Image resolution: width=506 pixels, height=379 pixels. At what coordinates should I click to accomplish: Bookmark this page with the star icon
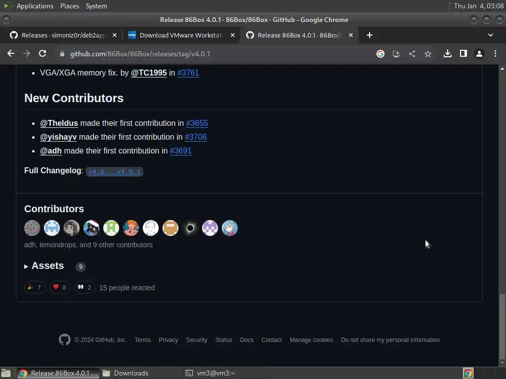click(428, 54)
